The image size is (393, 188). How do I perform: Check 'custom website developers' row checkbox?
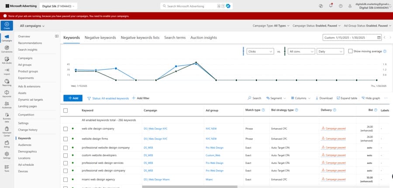(x=65, y=155)
